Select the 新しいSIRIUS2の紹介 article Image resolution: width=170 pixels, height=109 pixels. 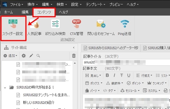point(39,103)
